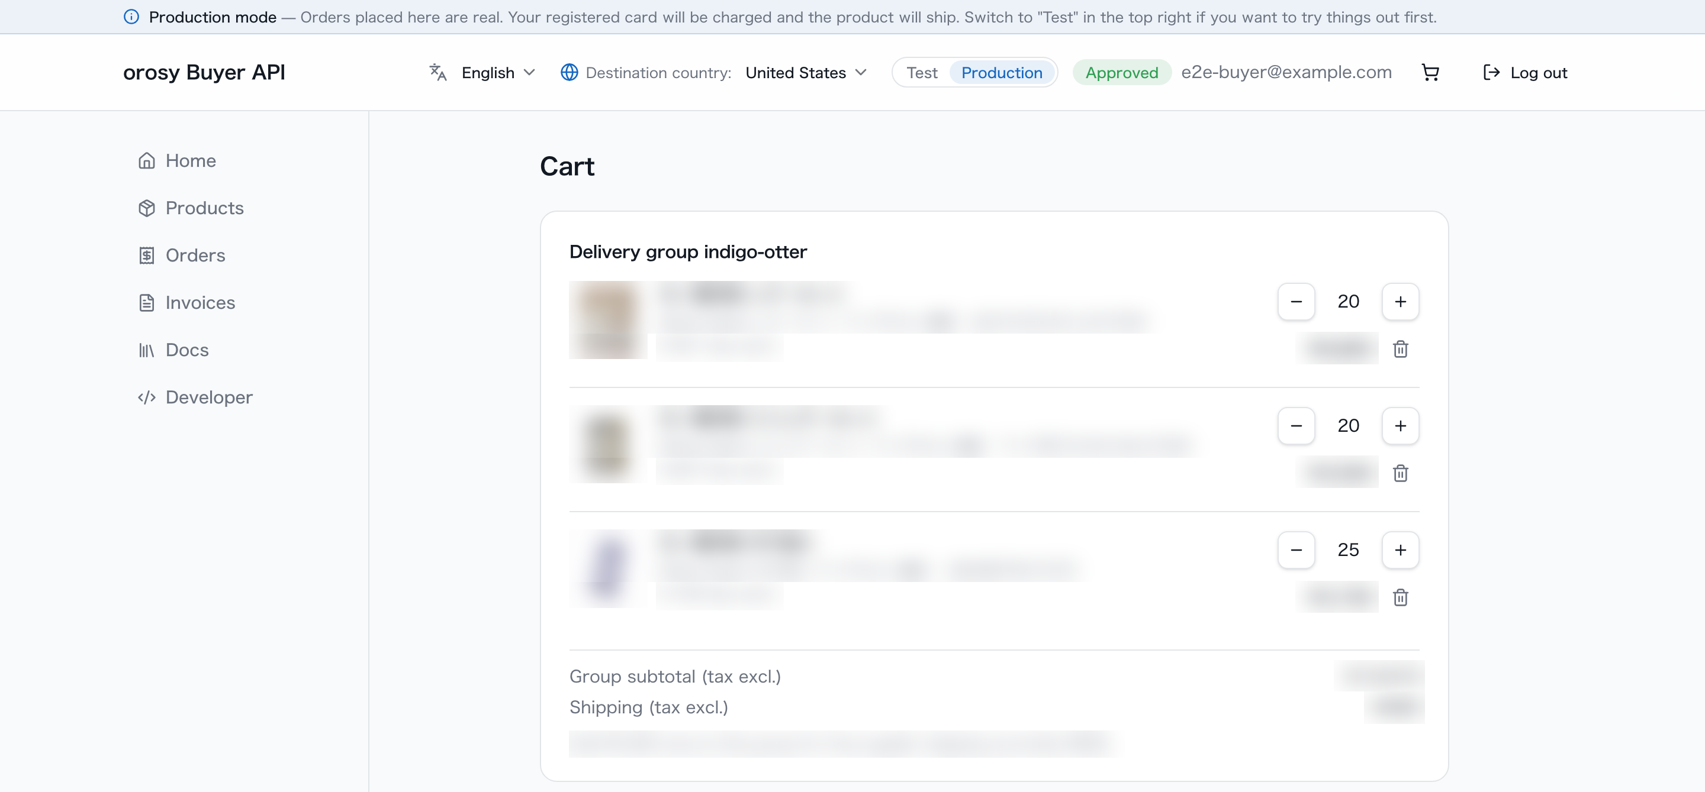The width and height of the screenshot is (1705, 792).
Task: Click the orosy Buyer API logo
Action: tap(204, 72)
